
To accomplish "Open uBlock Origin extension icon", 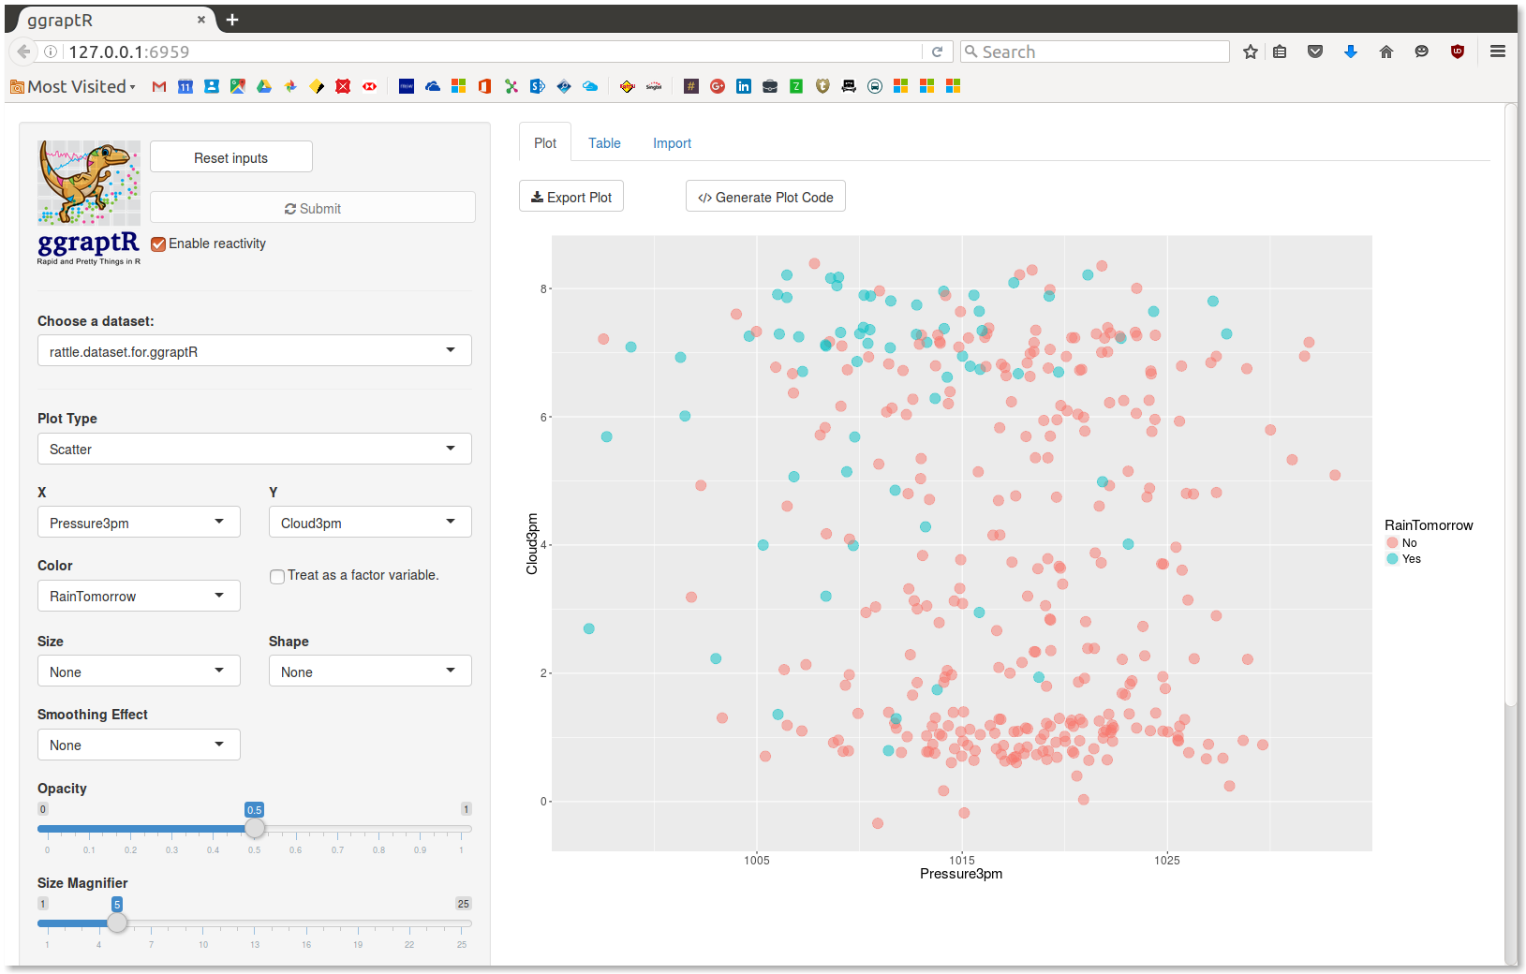I will click(1458, 52).
